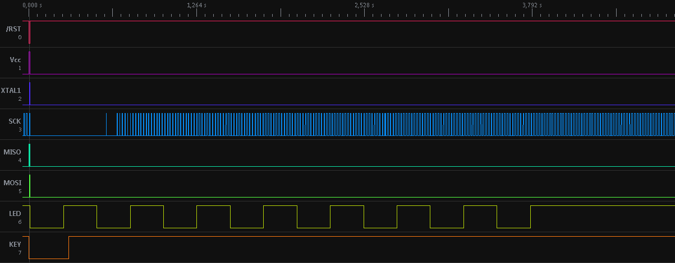Image resolution: width=675 pixels, height=263 pixels.
Task: Click the isolated single SCK pulse
Action: tap(106, 124)
